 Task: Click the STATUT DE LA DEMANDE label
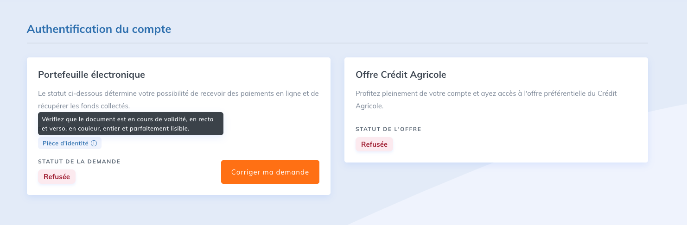(x=79, y=162)
